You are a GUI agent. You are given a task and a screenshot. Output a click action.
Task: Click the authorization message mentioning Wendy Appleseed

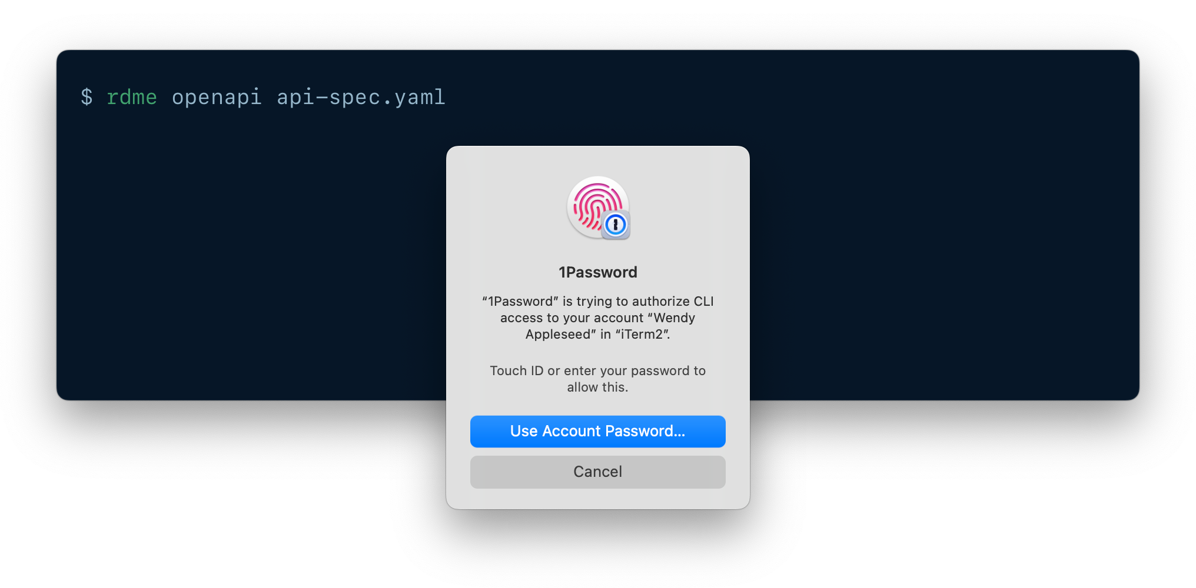click(x=597, y=318)
